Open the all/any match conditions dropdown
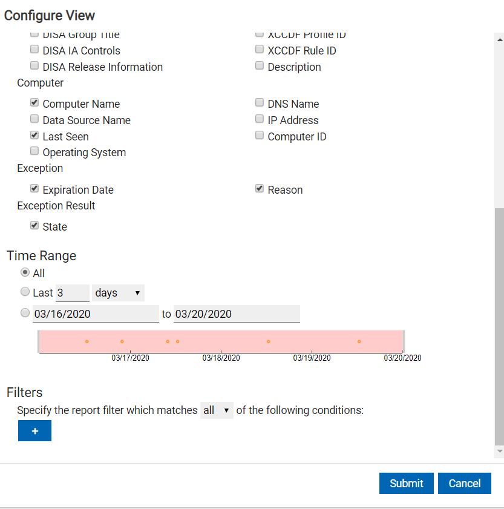 (x=217, y=410)
